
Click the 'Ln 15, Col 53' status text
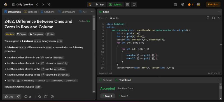pyautogui.click(x=214, y=73)
